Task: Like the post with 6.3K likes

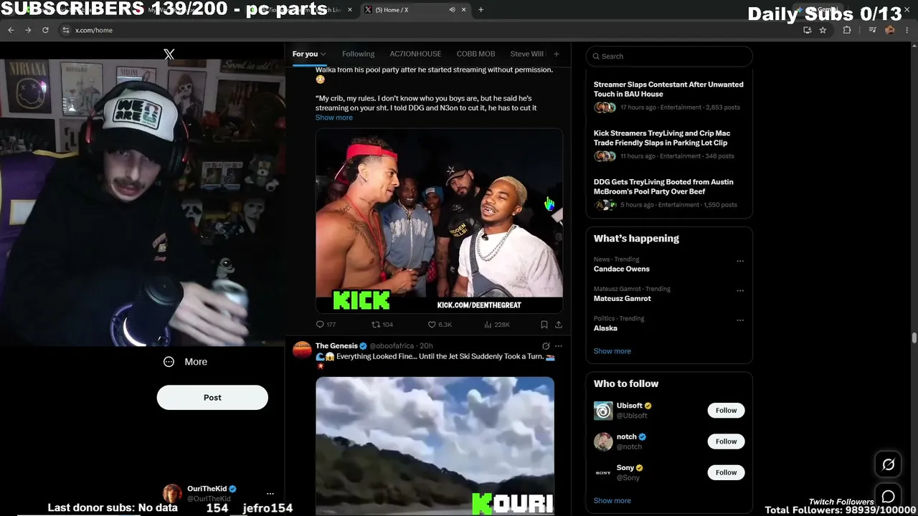Action: pyautogui.click(x=440, y=325)
